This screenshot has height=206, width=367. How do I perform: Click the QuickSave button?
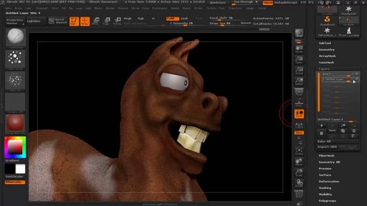point(218,2)
